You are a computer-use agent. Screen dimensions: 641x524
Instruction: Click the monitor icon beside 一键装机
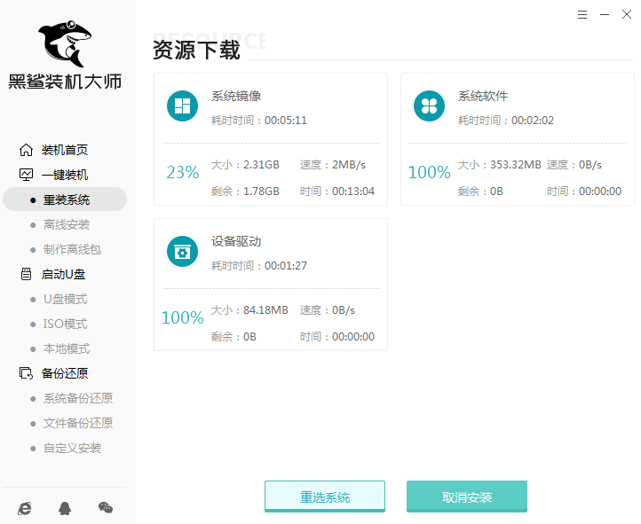pyautogui.click(x=26, y=175)
